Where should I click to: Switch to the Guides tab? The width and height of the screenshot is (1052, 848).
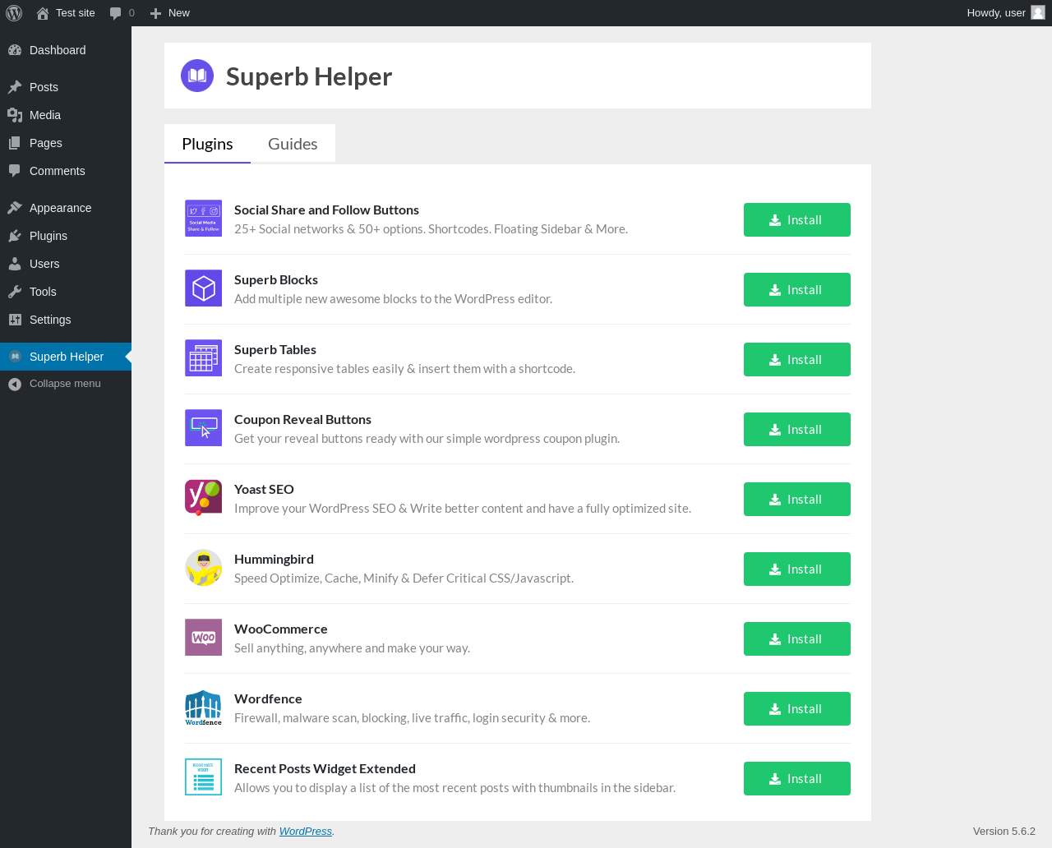coord(293,144)
